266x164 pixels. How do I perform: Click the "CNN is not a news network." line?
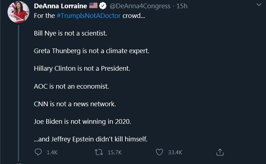(x=75, y=103)
